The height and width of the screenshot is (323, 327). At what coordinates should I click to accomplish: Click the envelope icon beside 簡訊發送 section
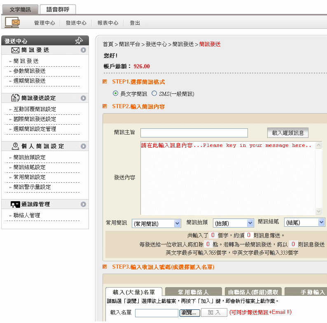(15, 50)
